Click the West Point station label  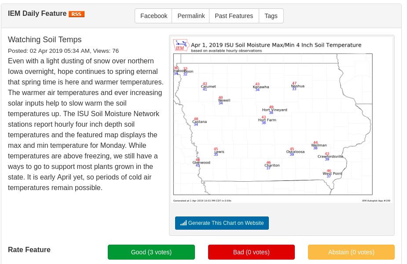tap(332, 173)
